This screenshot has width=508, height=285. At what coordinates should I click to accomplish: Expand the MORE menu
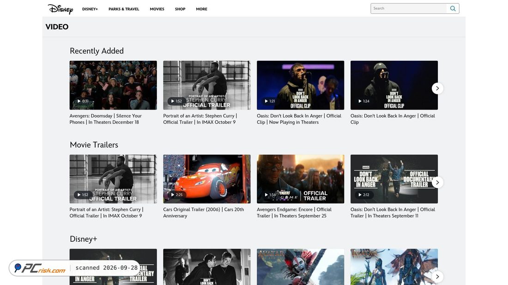pyautogui.click(x=201, y=9)
